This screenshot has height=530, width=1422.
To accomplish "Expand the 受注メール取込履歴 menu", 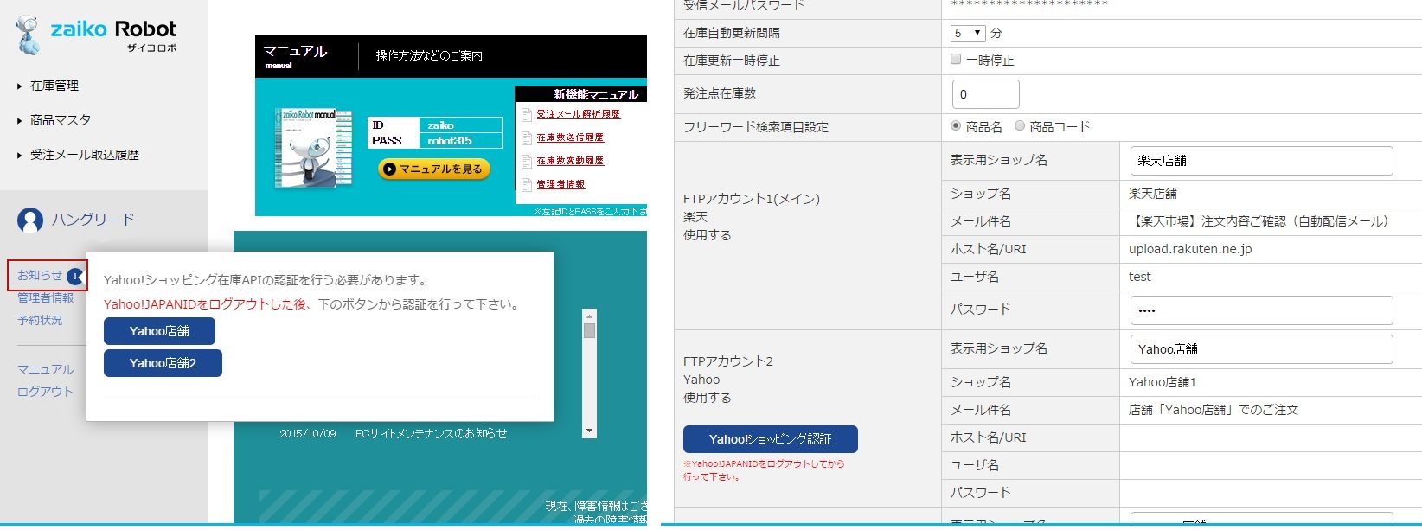I will pos(78,155).
